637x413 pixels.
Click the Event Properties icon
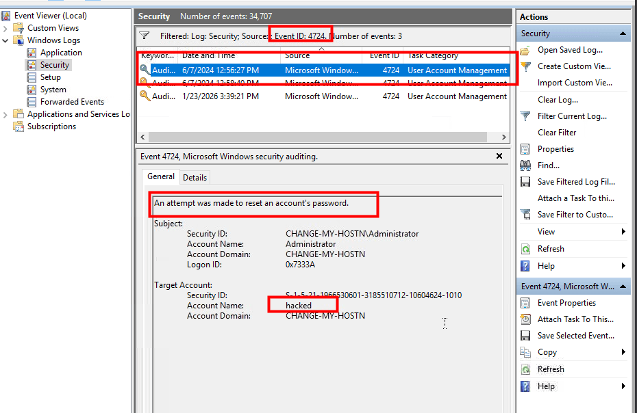tap(525, 303)
